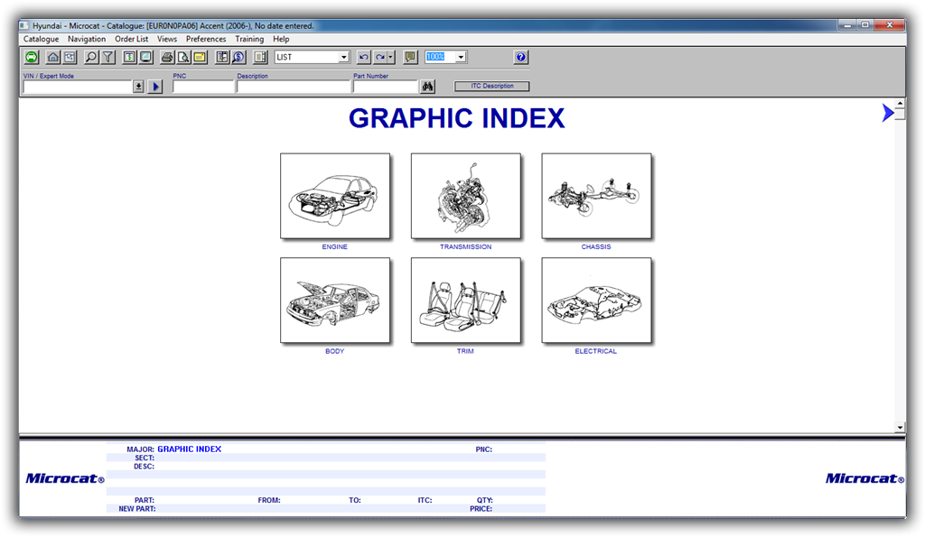Click the TRIM label link

coord(465,351)
